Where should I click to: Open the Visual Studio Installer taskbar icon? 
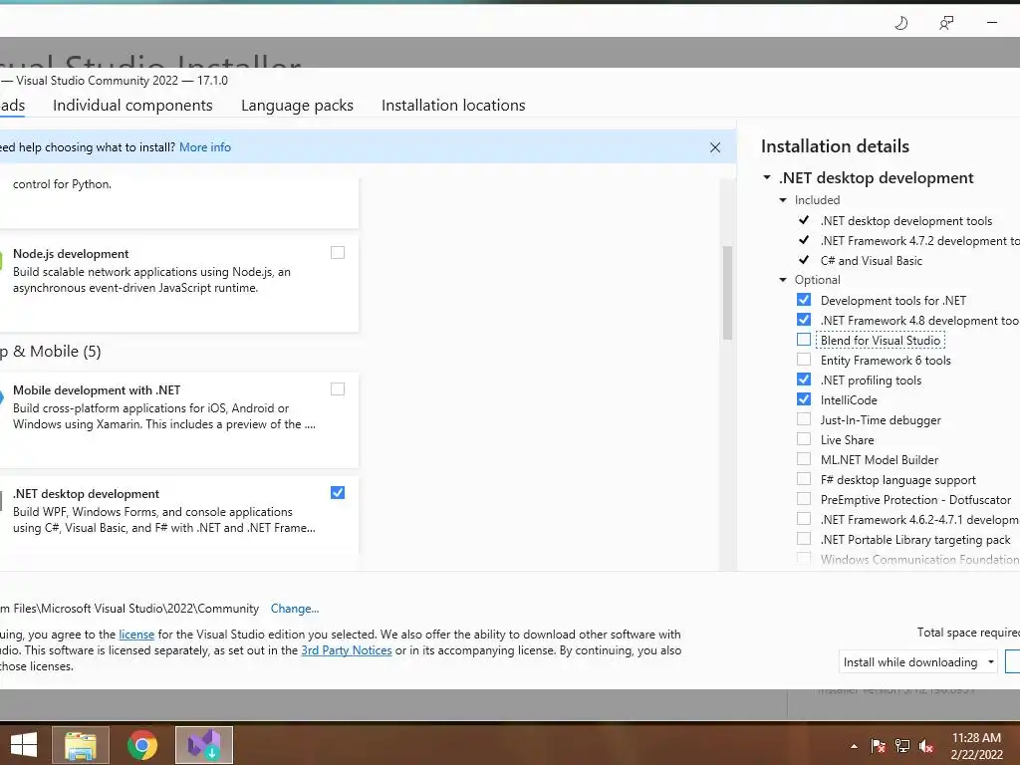click(x=203, y=745)
